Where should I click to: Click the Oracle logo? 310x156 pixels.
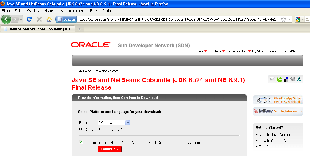91,45
